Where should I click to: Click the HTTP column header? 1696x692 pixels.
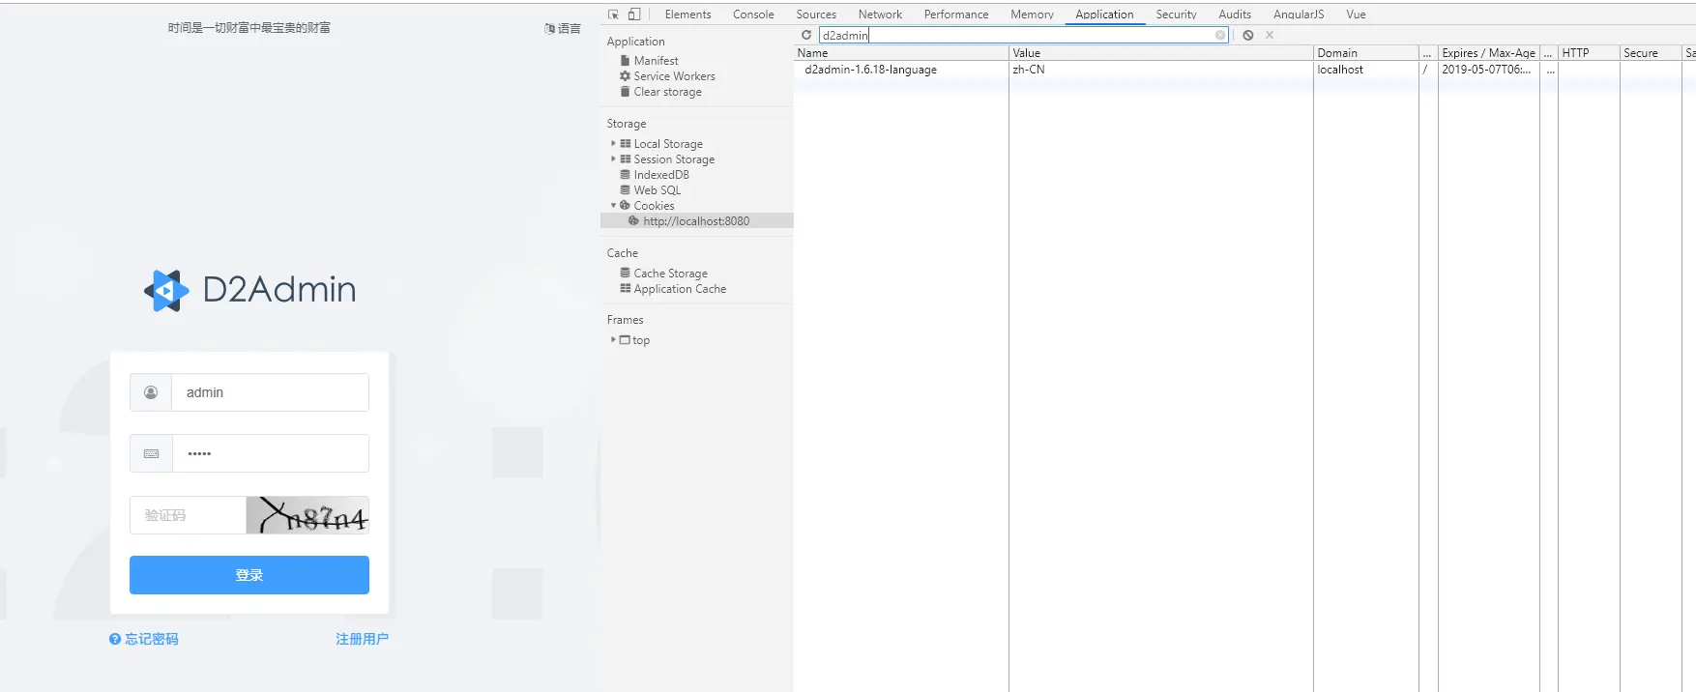[x=1588, y=52]
